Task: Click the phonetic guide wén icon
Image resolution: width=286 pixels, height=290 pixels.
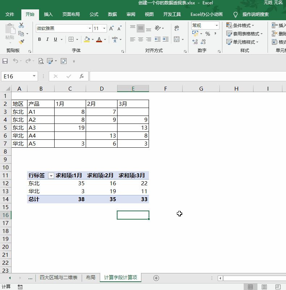Action: coord(115,39)
